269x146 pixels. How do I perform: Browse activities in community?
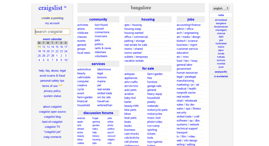click(x=83, y=25)
